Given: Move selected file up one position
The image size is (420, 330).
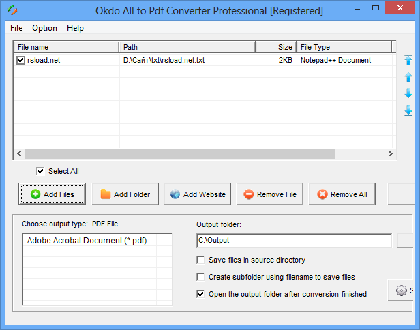Looking at the screenshot, I should click(x=408, y=78).
